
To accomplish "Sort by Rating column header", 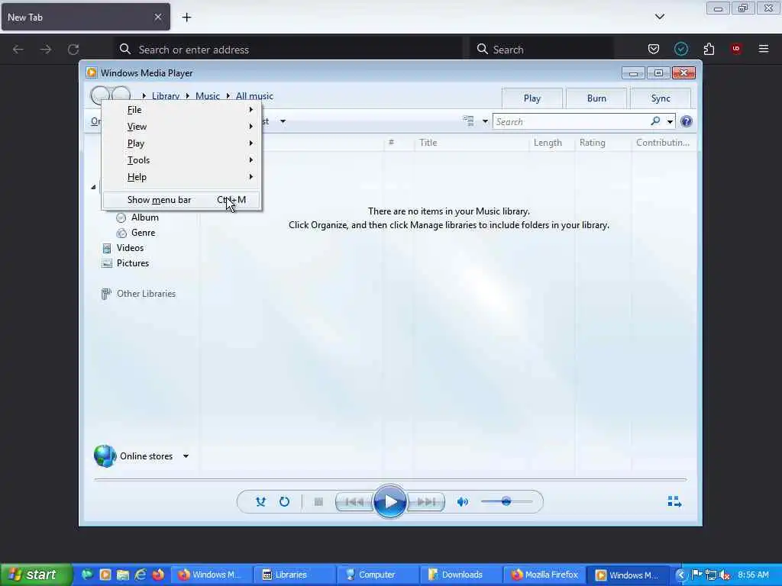I will coord(603,143).
